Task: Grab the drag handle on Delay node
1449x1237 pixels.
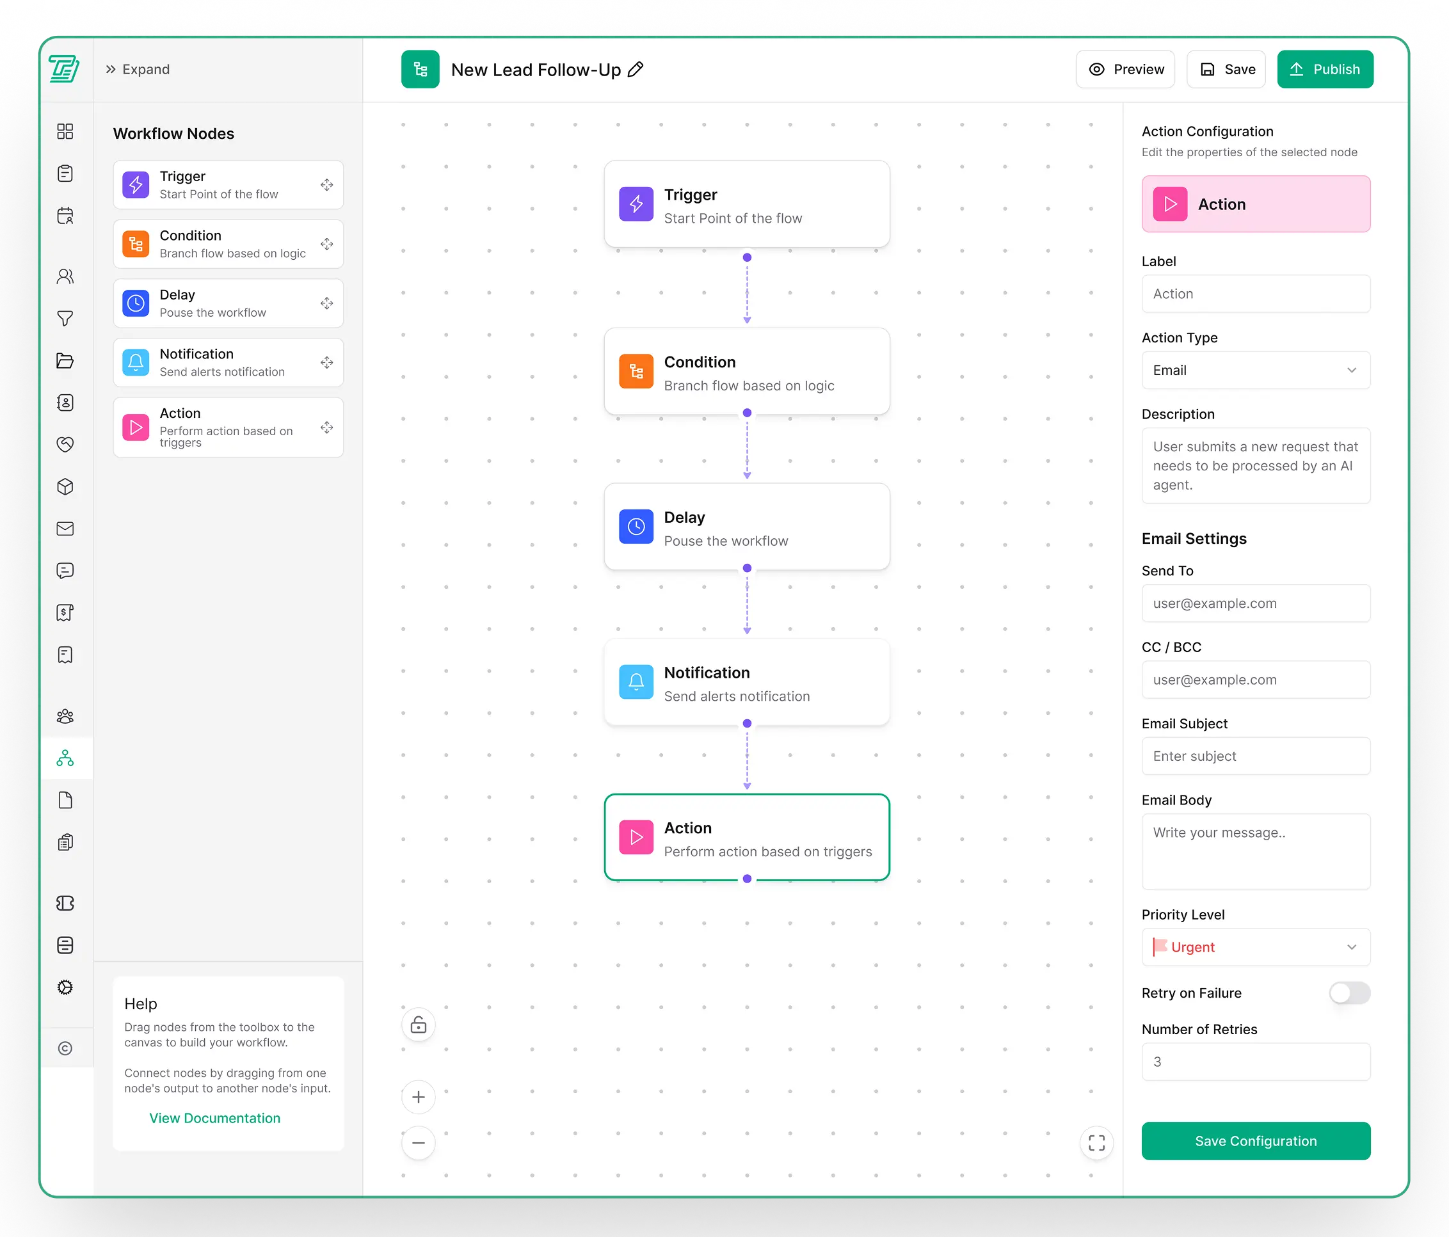Action: pos(326,303)
